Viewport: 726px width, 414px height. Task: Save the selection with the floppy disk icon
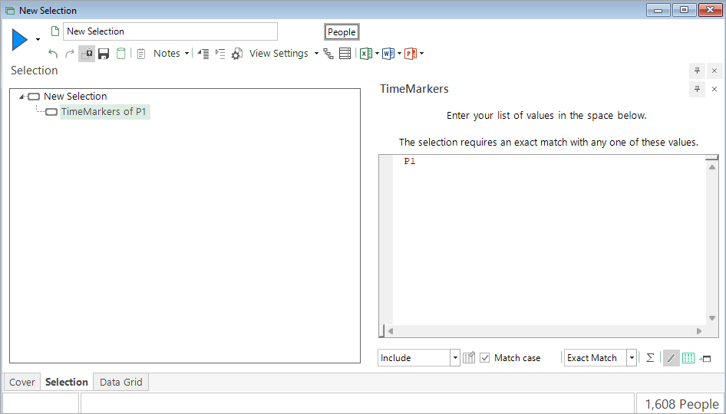click(104, 54)
